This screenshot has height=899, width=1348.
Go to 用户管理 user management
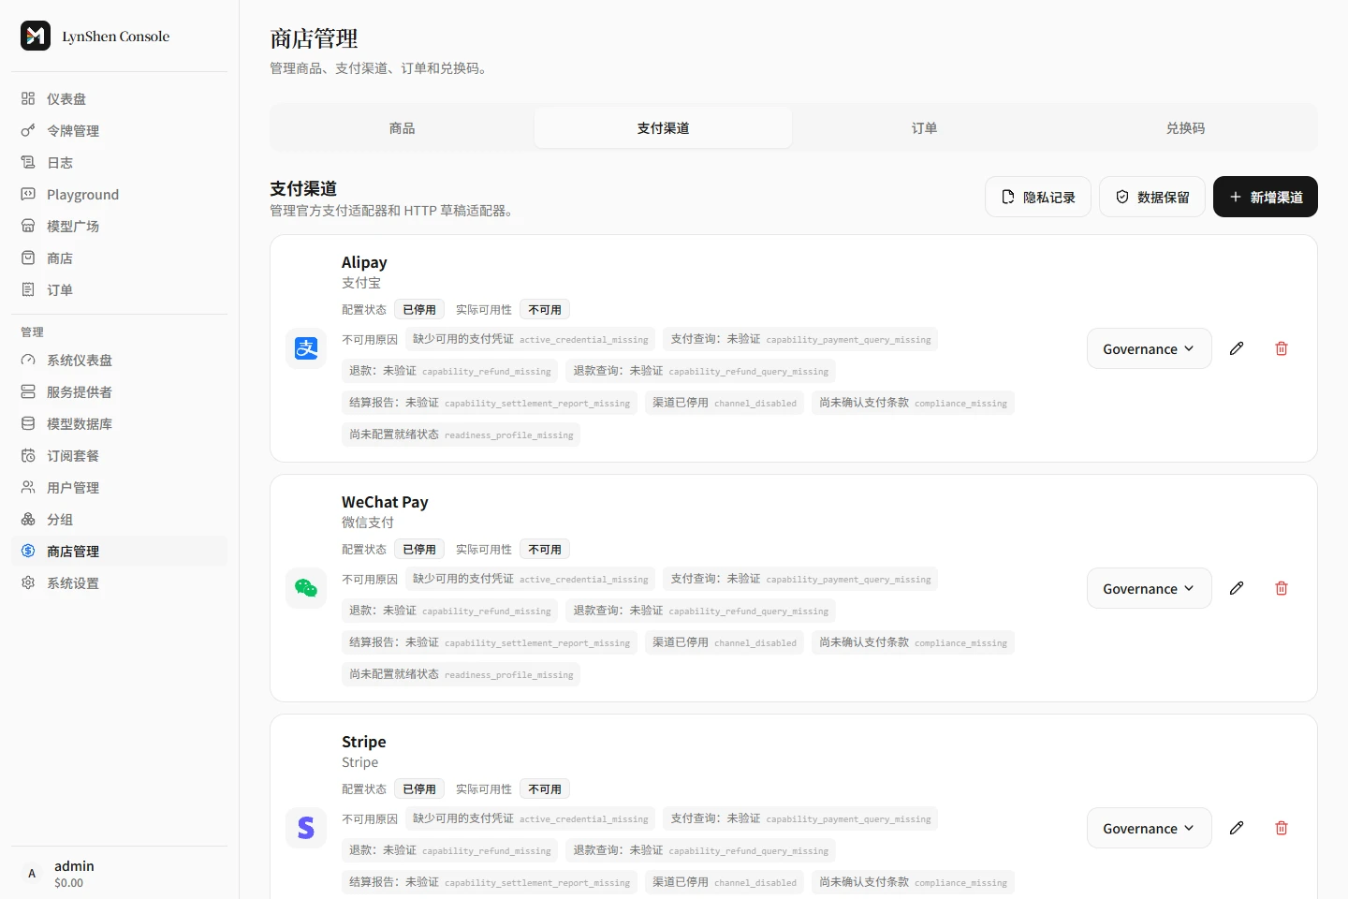119,487
